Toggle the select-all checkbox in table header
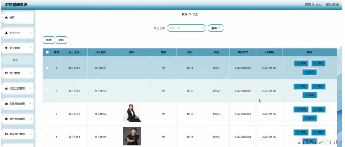 [x=47, y=52]
